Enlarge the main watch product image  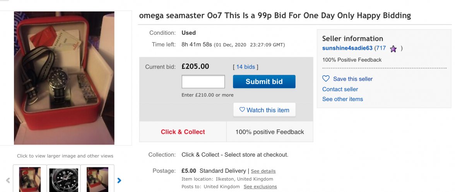[64, 78]
